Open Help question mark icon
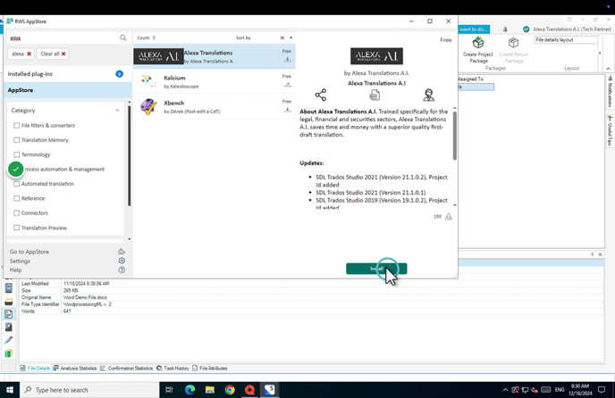This screenshot has height=398, width=615. tap(122, 269)
